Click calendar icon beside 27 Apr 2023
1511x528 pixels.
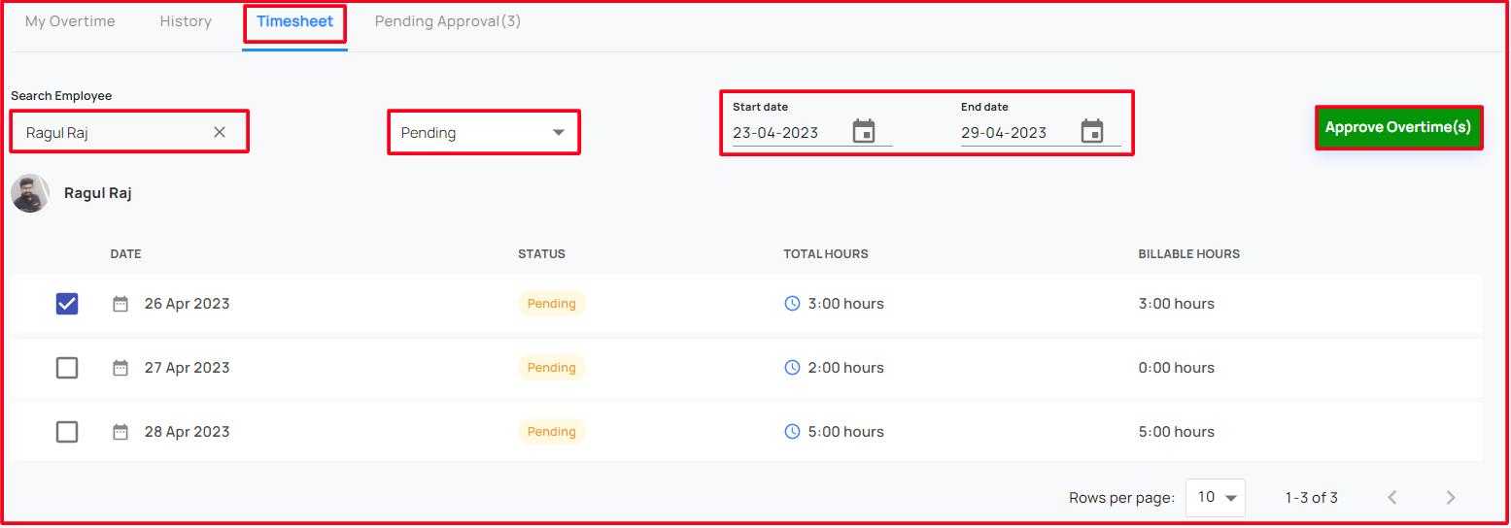[x=120, y=368]
